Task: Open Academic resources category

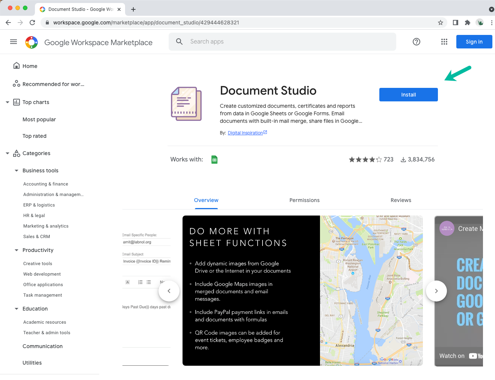Action: point(45,322)
